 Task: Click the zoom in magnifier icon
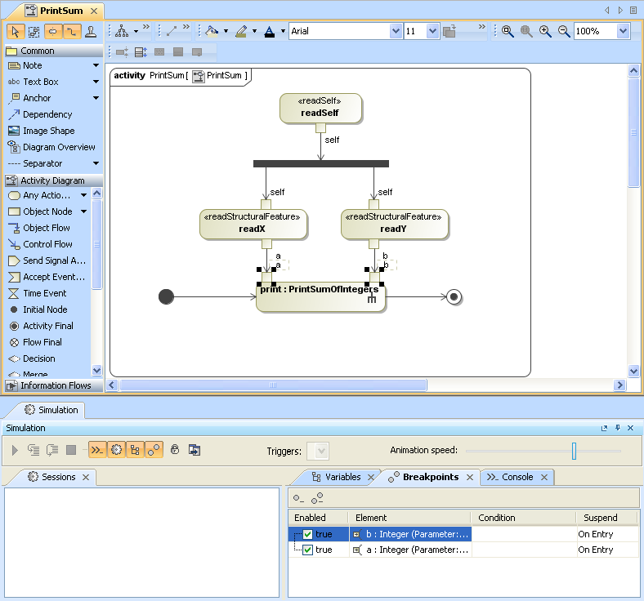545,31
